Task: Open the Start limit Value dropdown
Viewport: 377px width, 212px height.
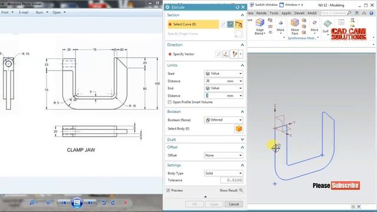Action: pyautogui.click(x=223, y=74)
